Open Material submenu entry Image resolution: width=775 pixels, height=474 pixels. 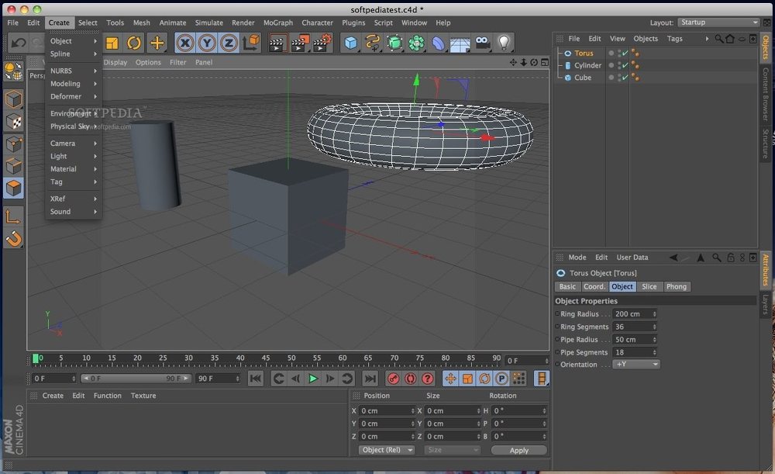pyautogui.click(x=74, y=169)
